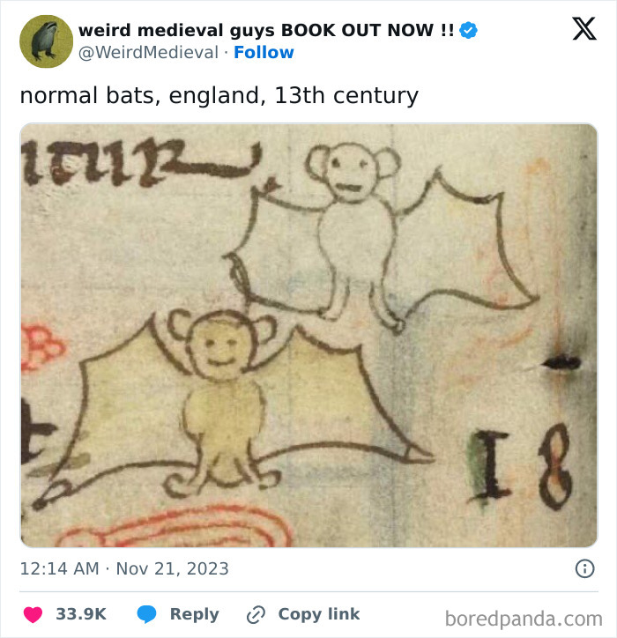
Task: Click the number 18 in the manuscript
Action: tap(523, 467)
